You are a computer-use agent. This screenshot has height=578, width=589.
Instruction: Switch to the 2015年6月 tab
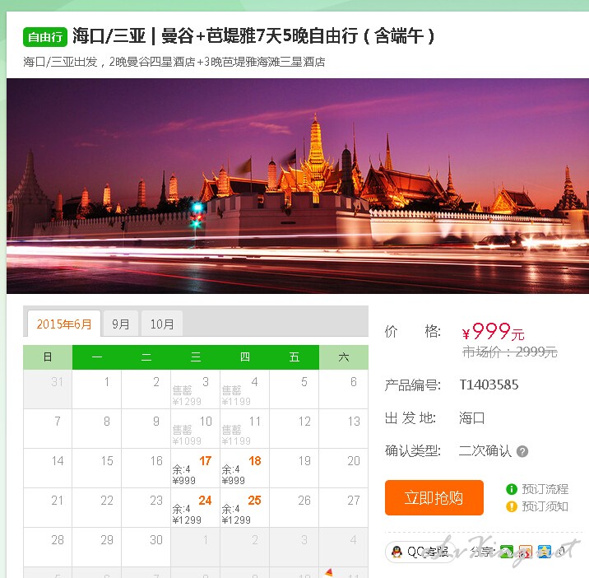[64, 324]
